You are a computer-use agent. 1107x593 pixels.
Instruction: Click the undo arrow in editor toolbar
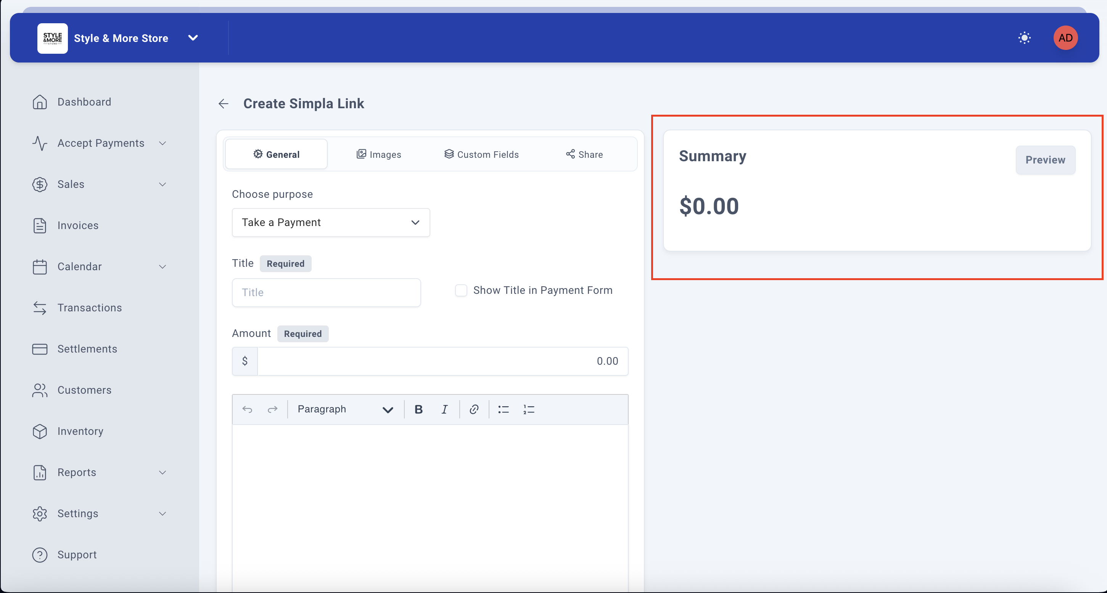coord(247,409)
